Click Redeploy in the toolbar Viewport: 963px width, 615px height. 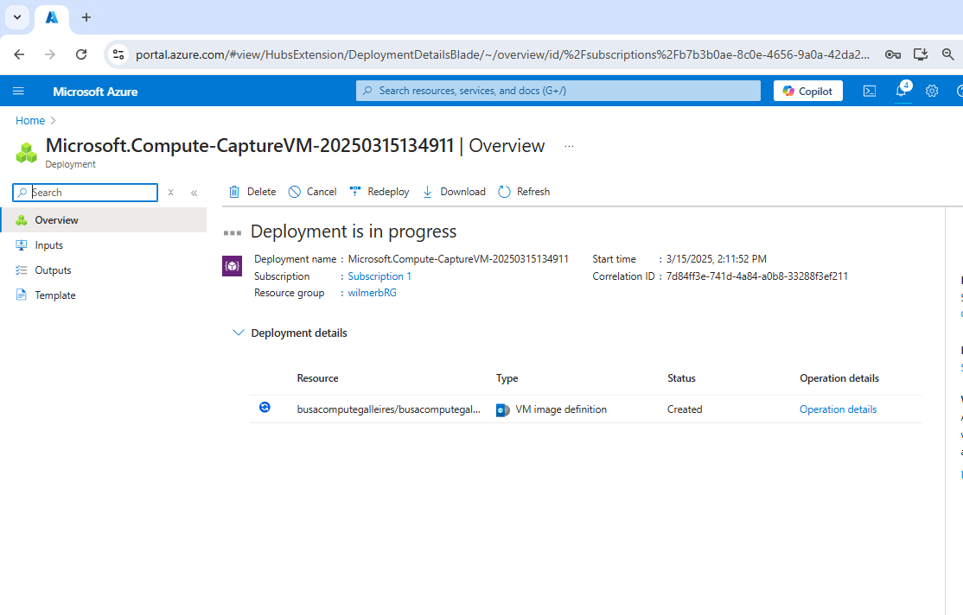click(x=379, y=192)
